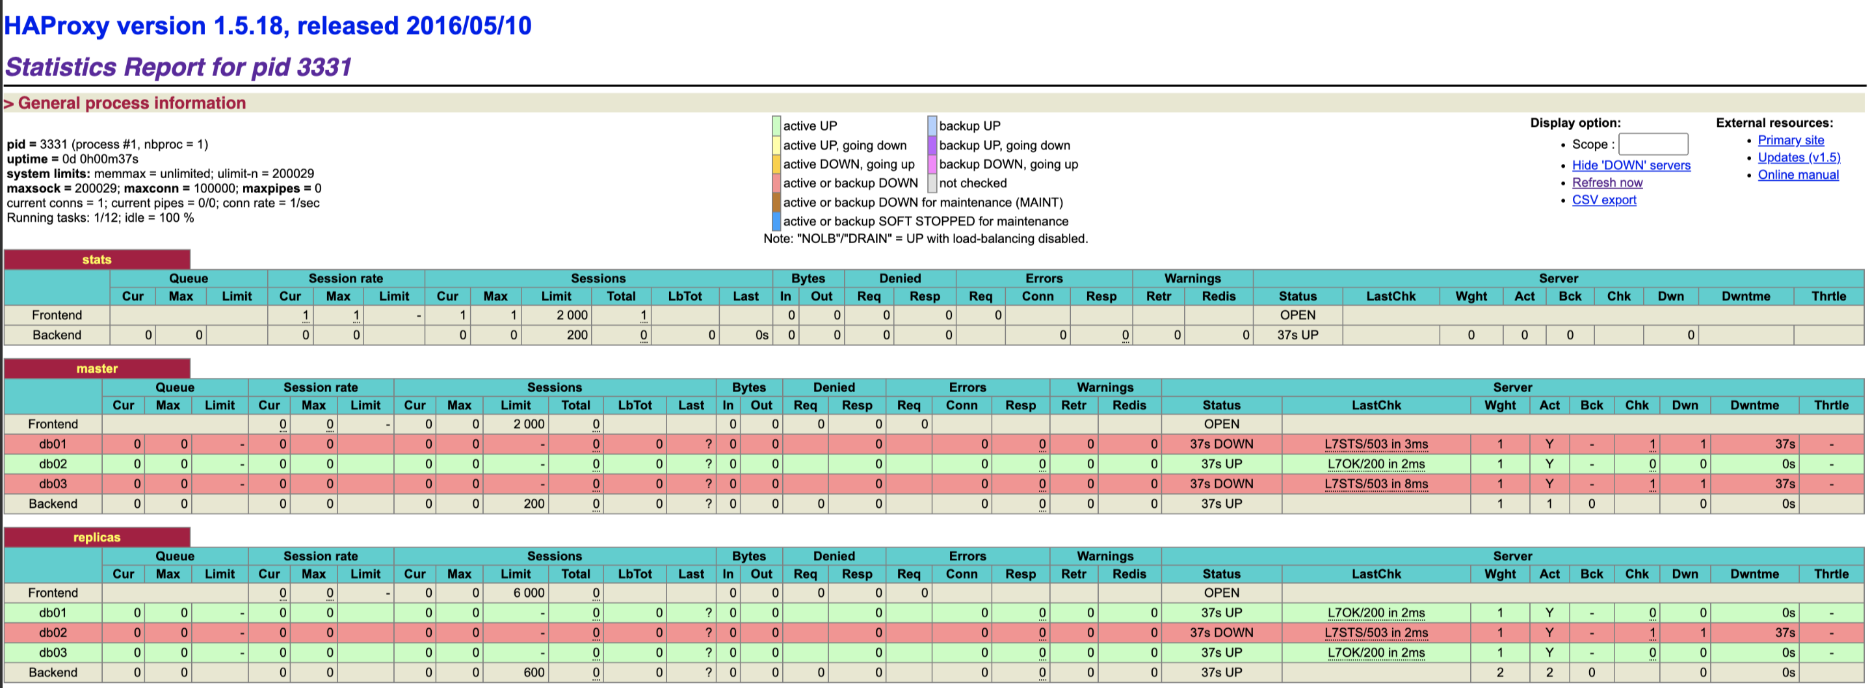Open the Online manual link
1870x688 pixels.
(x=1797, y=175)
